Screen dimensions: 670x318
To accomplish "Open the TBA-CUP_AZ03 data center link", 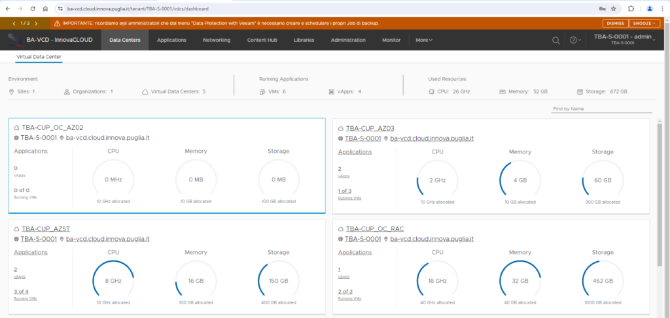I will 370,128.
